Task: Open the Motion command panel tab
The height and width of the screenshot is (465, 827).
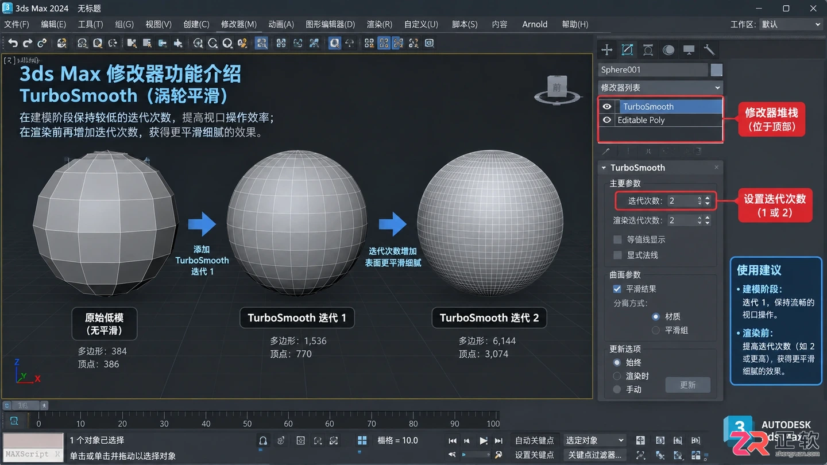Action: click(668, 50)
